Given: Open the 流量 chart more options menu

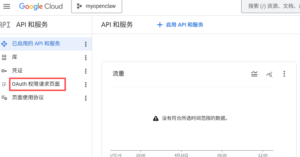Looking at the screenshot, I should [284, 74].
